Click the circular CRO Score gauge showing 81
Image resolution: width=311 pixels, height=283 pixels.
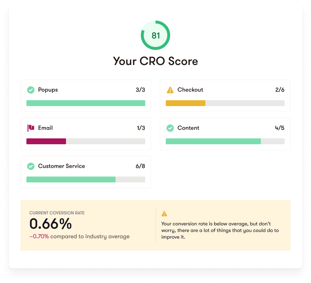[155, 36]
